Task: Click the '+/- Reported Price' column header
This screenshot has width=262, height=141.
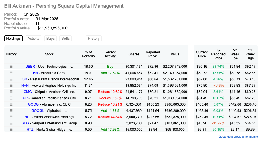Action: 218,54
